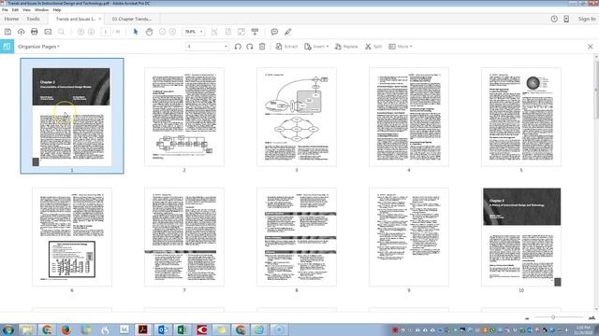This screenshot has width=599, height=336.
Task: Zoom out with the minus icon
Action: pyautogui.click(x=162, y=32)
